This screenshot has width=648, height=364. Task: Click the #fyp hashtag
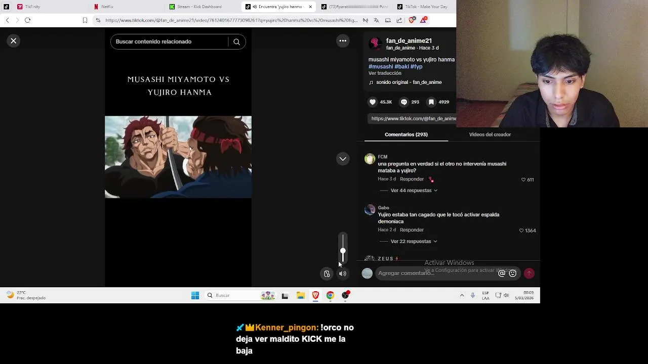(416, 67)
